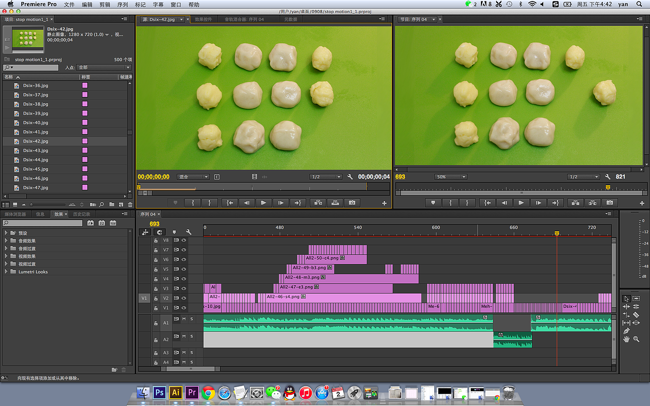Hide track V5 output eye
Screen dimensions: 650x406
coord(184,269)
